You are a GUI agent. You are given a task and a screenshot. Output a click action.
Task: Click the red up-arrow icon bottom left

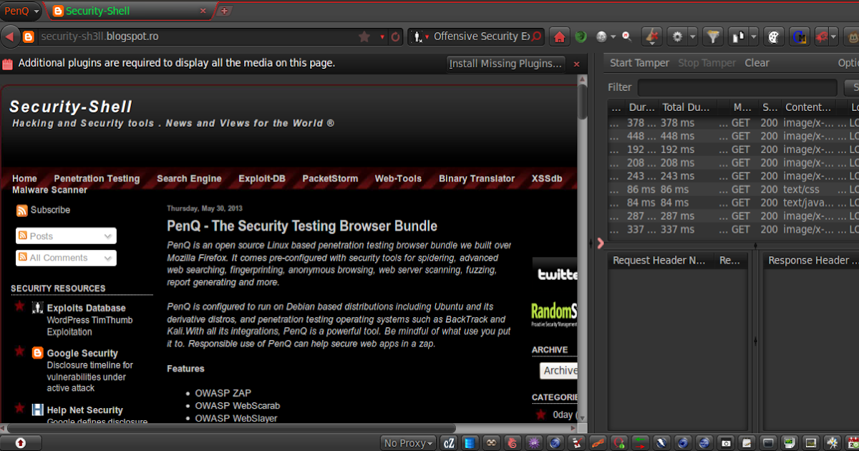point(20,443)
